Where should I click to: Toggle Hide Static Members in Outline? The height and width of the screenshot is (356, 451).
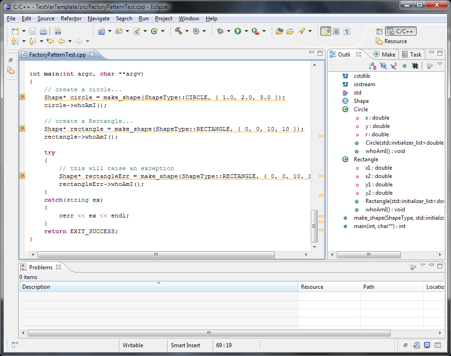(x=394, y=66)
